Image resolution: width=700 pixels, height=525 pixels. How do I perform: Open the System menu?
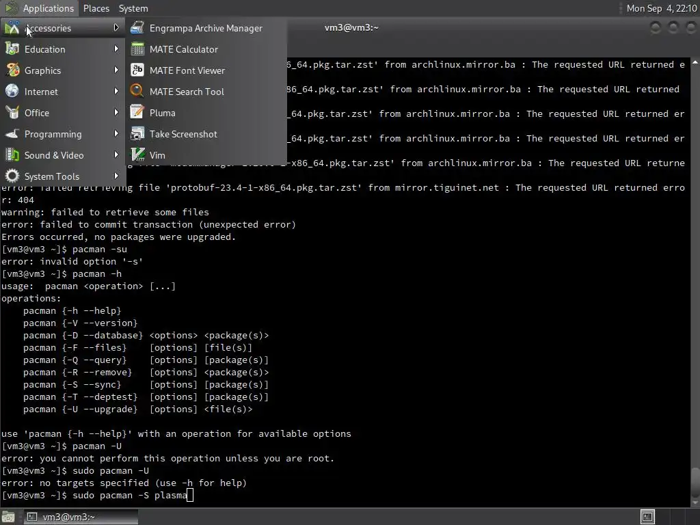[133, 8]
